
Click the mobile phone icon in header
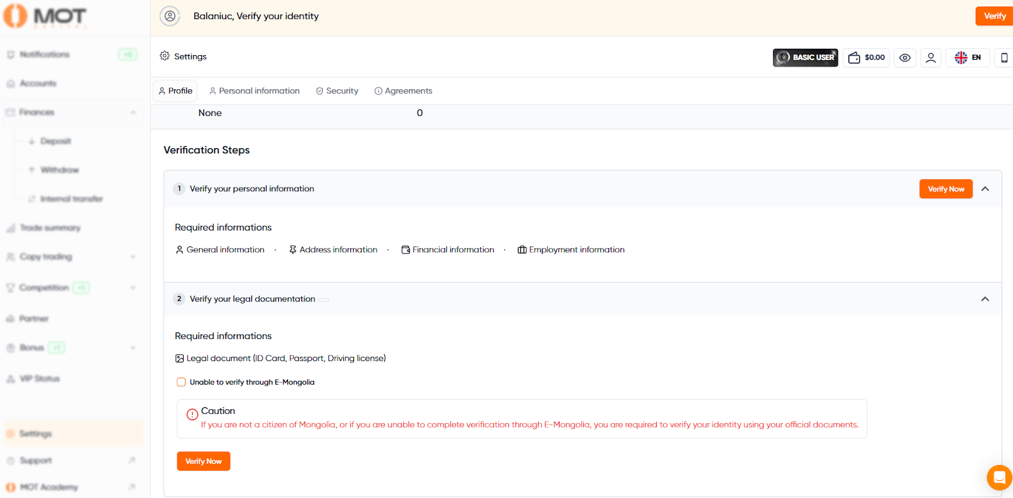pyautogui.click(x=1004, y=58)
